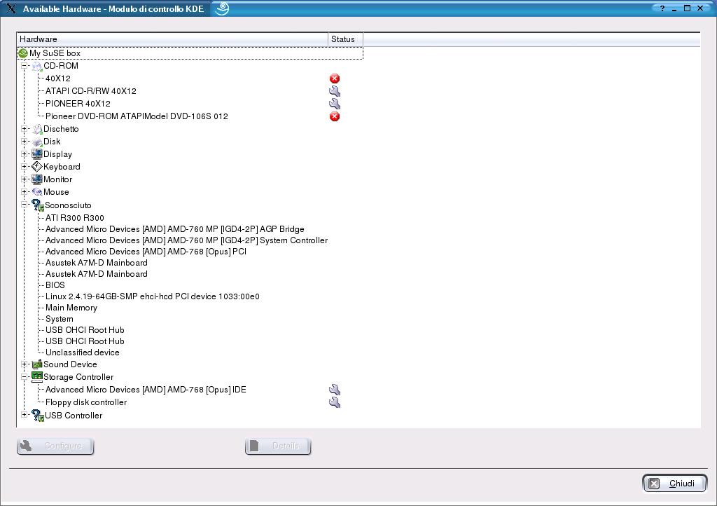This screenshot has height=506, width=717.
Task: Collapse the Sconosciuto tree branch
Action: [x=25, y=205]
